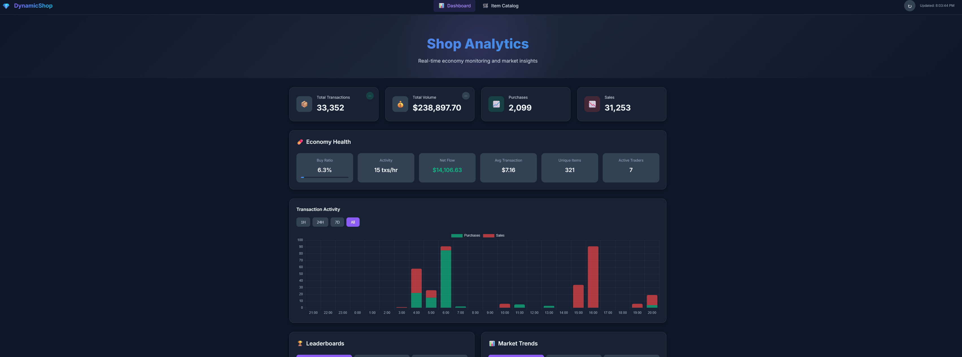This screenshot has height=357, width=962.
Task: Click the trend badge on Total Volume card
Action: tap(466, 96)
